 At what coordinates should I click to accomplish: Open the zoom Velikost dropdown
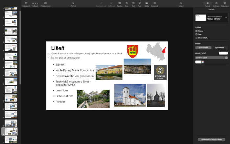[x=35, y=3]
